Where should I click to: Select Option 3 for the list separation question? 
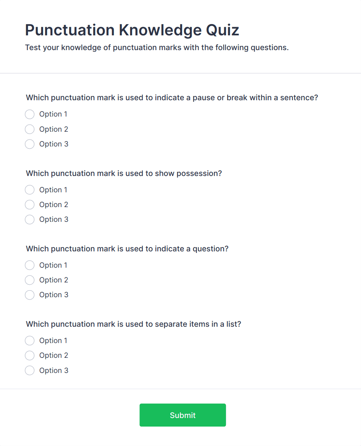click(30, 370)
